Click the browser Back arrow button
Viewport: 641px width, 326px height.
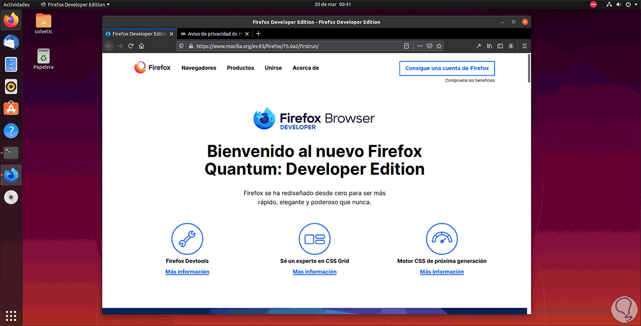pyautogui.click(x=110, y=46)
